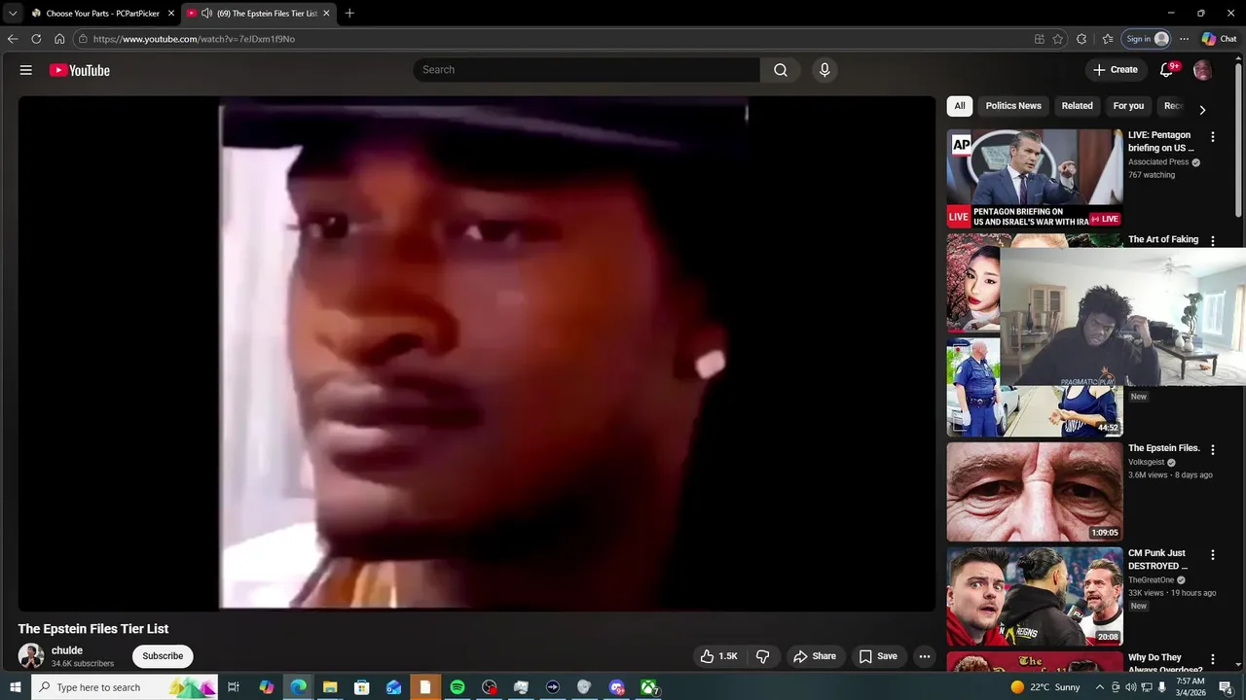Open the YouTube hamburger guide menu
Viewport: 1246px width, 700px height.
[26, 70]
